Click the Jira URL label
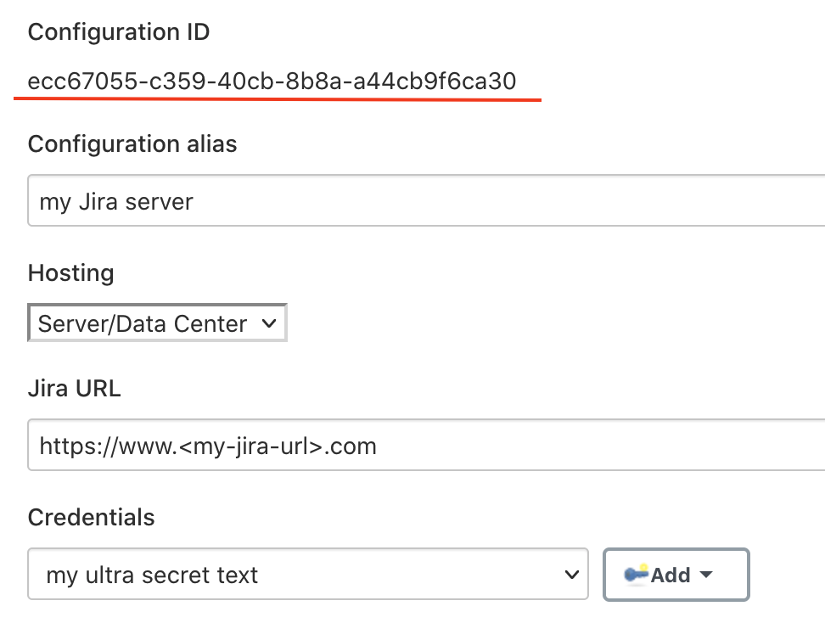Viewport: 825px width, 623px height. coord(74,389)
